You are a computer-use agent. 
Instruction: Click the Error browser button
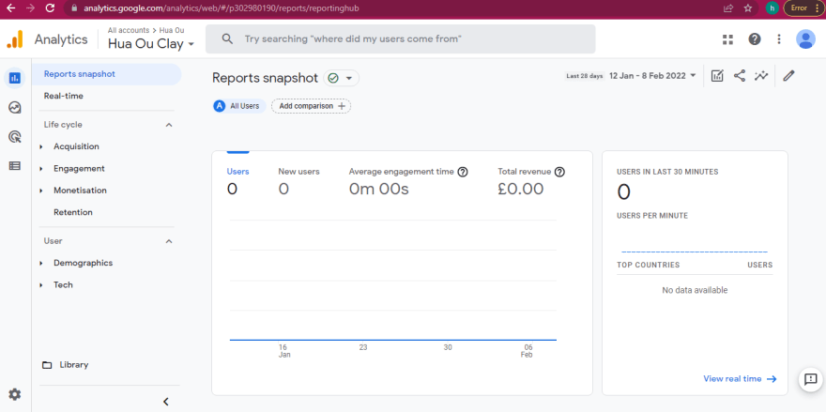click(x=803, y=8)
